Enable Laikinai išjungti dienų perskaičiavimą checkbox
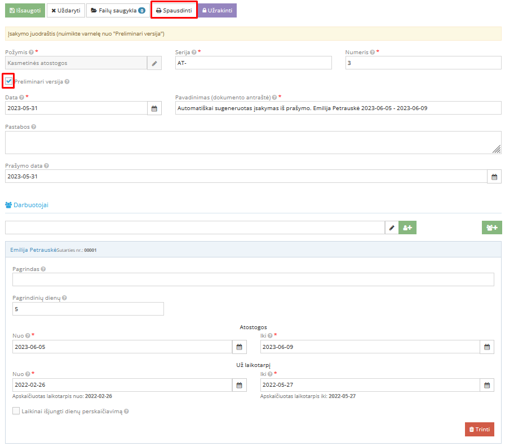 [16, 412]
